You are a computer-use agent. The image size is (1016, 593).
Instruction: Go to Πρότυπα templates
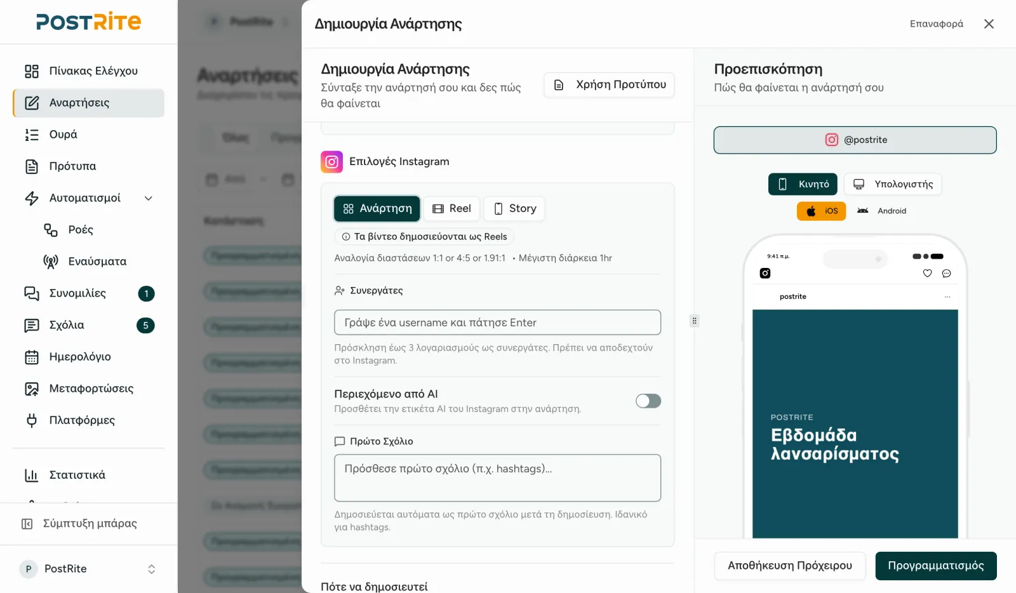click(88, 166)
